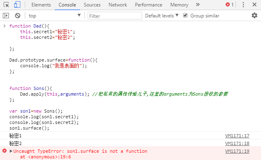Select the Console tab
261x160 pixels.
click(x=67, y=5)
